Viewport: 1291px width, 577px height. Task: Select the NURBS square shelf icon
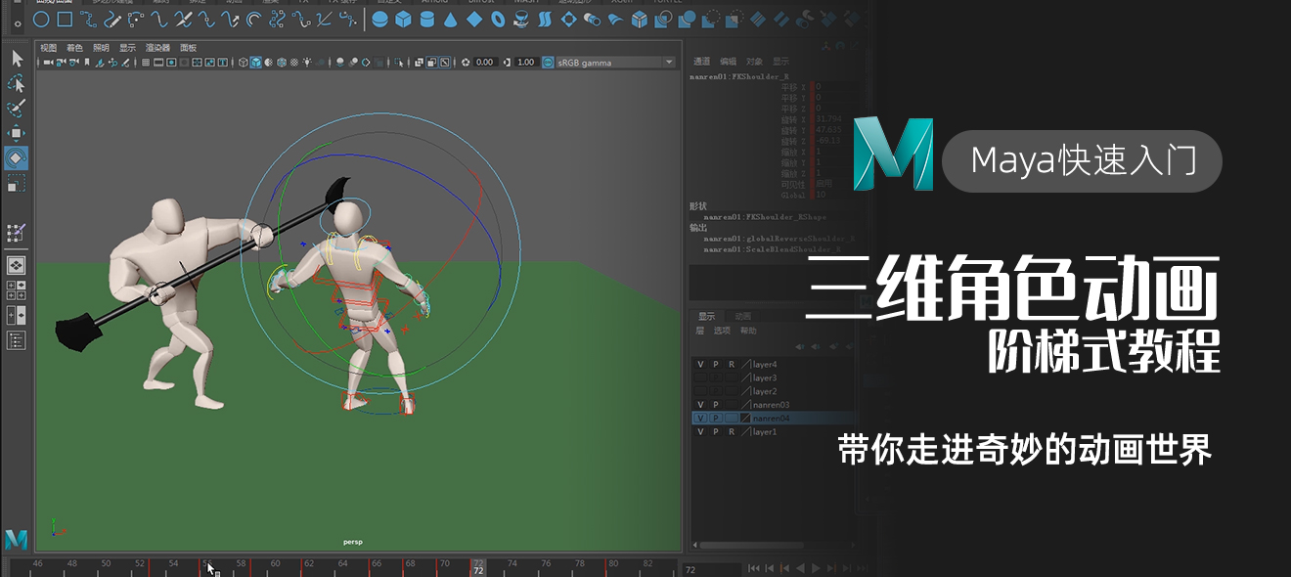pos(65,19)
